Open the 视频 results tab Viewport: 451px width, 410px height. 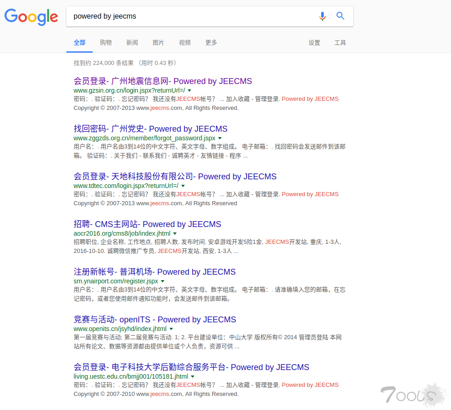[x=185, y=43]
